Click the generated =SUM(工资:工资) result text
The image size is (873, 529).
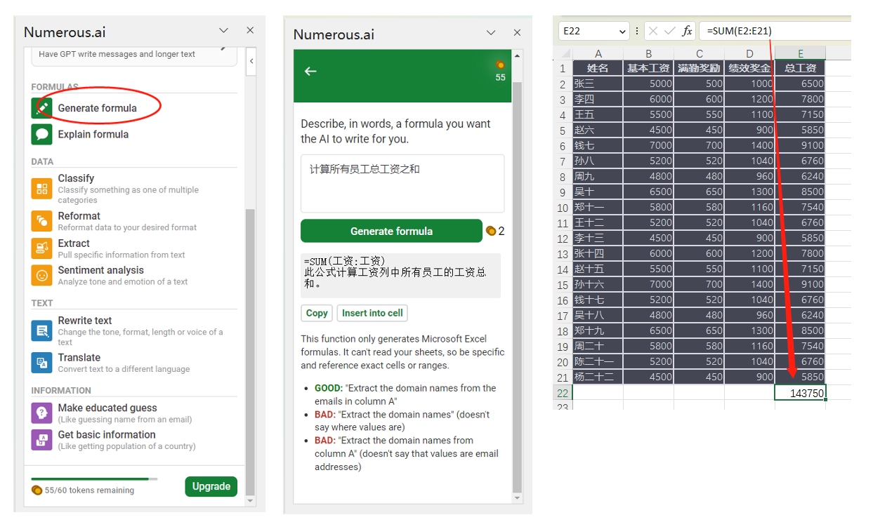click(345, 261)
